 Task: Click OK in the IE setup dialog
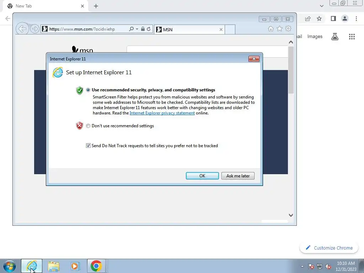pos(202,176)
